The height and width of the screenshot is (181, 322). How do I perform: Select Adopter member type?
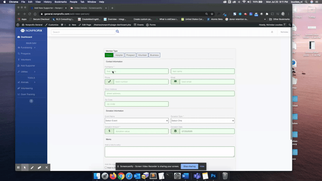point(119,55)
